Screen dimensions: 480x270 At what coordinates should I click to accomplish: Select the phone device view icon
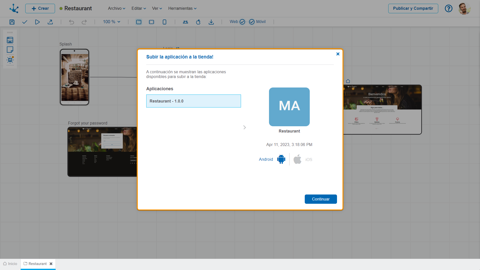[x=164, y=22]
